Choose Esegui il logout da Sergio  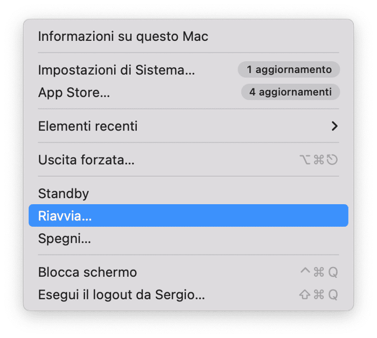point(121,295)
